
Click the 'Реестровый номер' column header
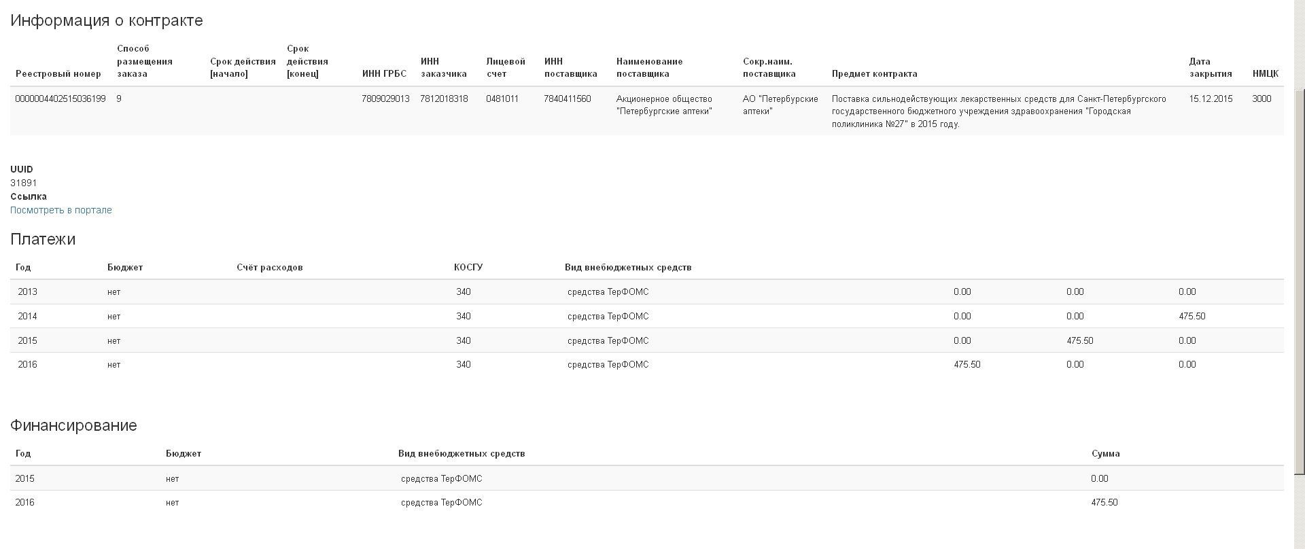58,73
